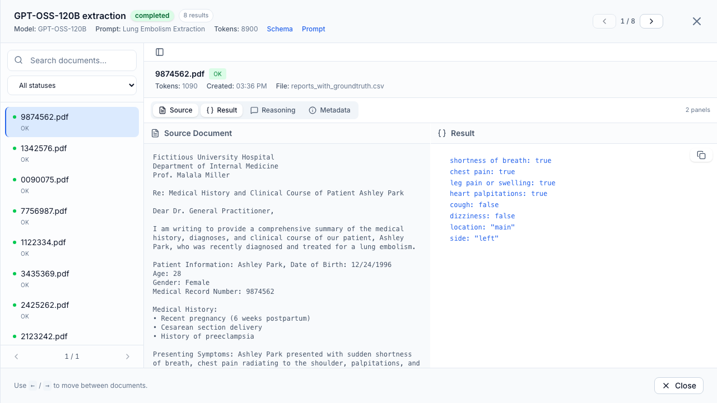Click 'dizziness: false' result line

(x=482, y=216)
